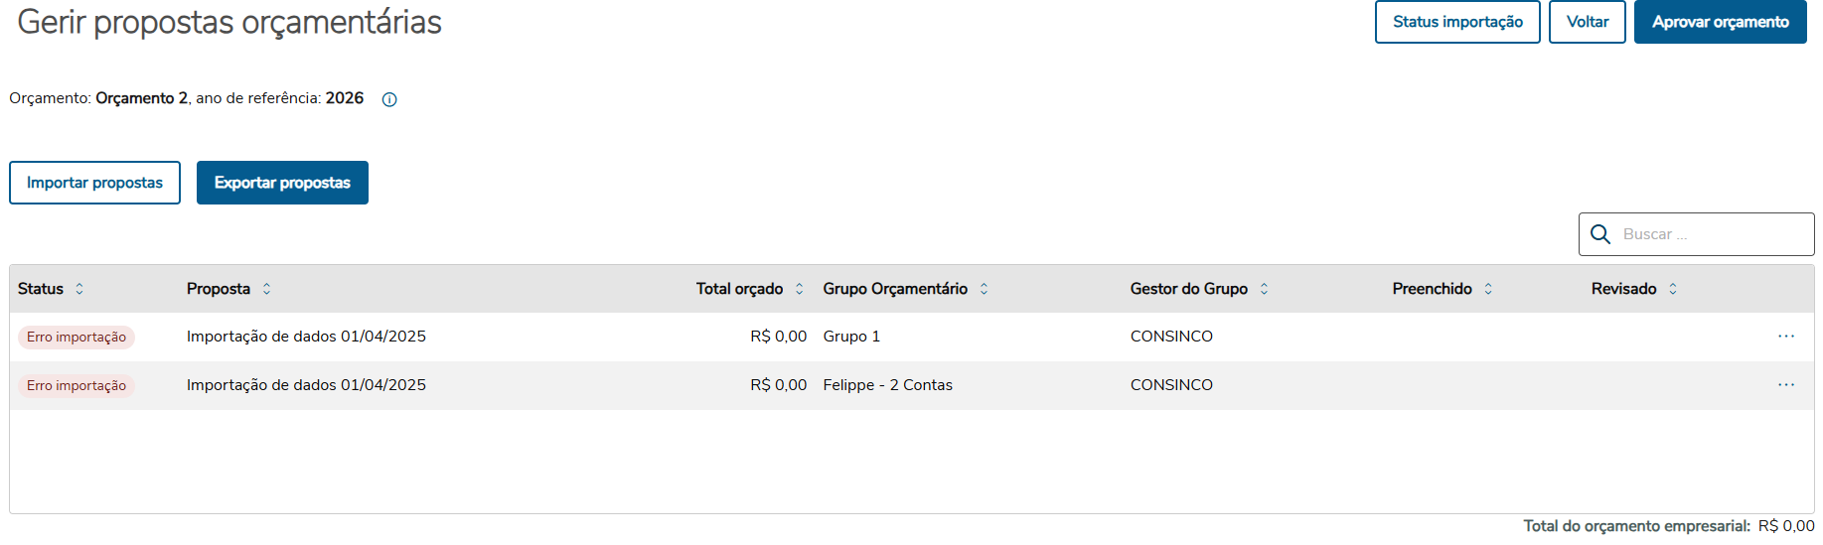The width and height of the screenshot is (1823, 545).
Task: Select the first Erro importação status badge
Action: pos(76,338)
